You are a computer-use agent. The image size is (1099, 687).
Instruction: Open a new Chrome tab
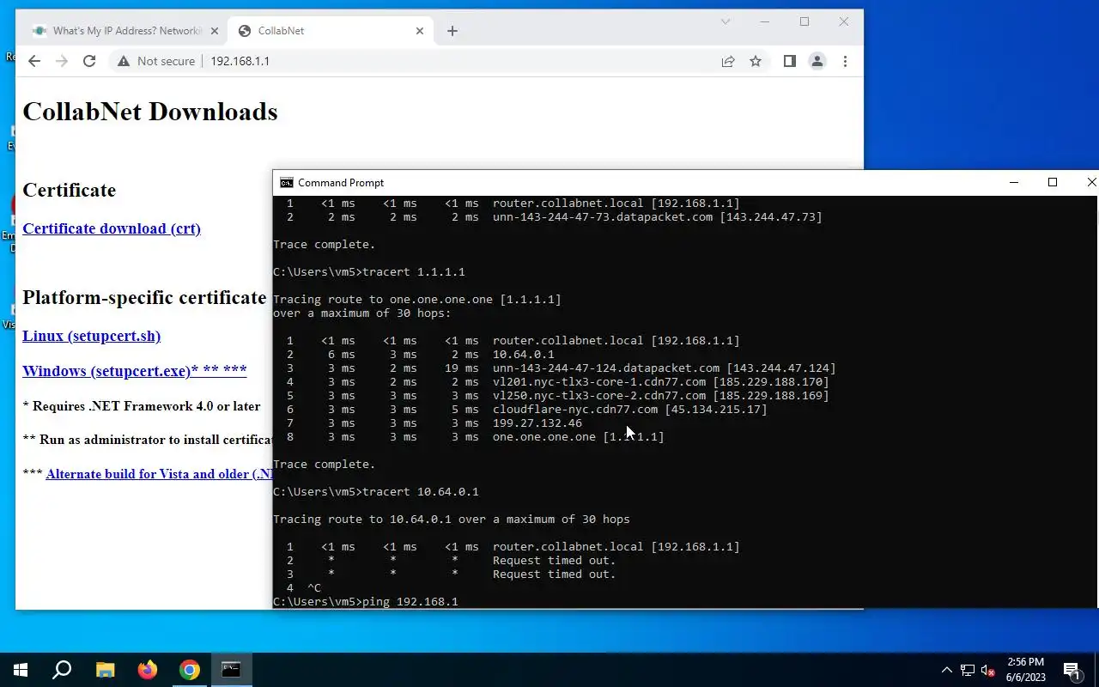(452, 31)
